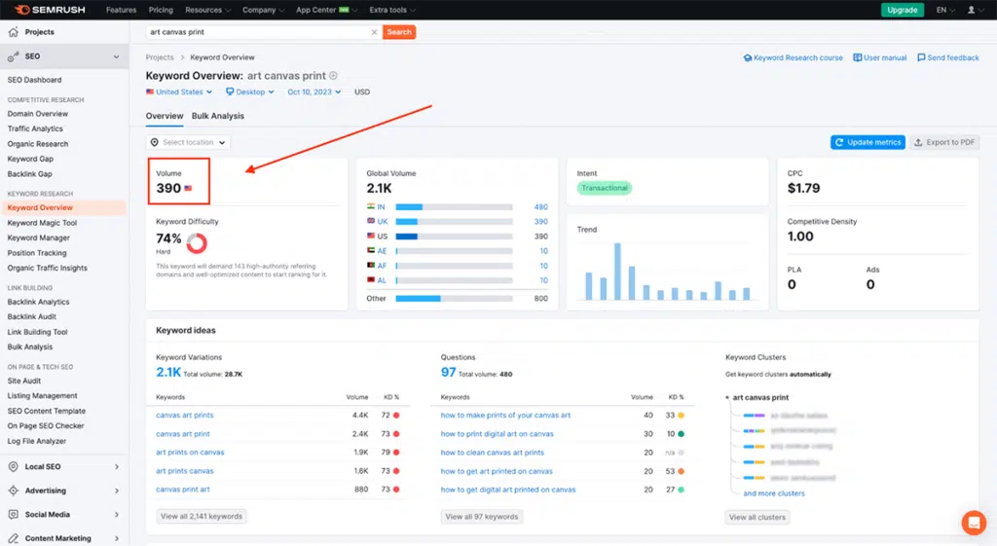The height and width of the screenshot is (546, 997).
Task: Open the Features menu item
Action: point(121,10)
